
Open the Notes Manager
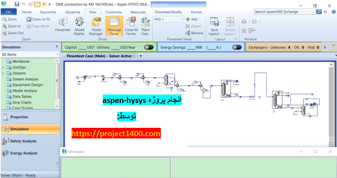pos(96,26)
